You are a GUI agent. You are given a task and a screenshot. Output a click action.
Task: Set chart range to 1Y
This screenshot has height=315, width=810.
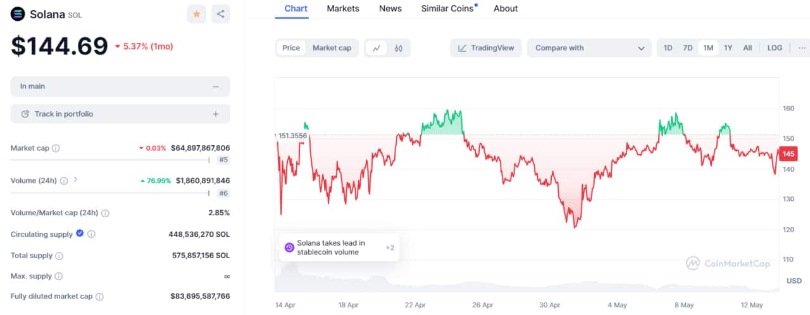(728, 48)
